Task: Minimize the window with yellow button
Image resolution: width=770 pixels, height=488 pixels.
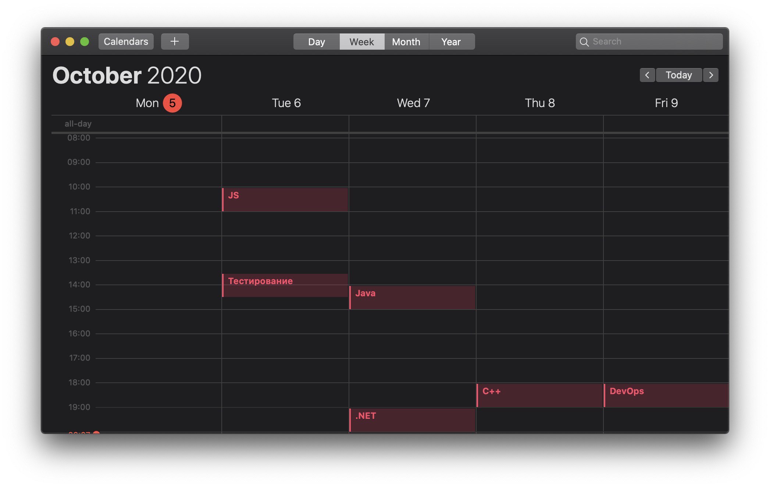Action: pos(70,42)
